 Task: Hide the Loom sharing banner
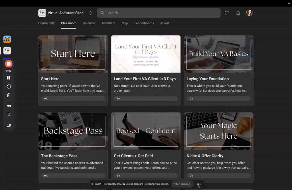point(198,184)
